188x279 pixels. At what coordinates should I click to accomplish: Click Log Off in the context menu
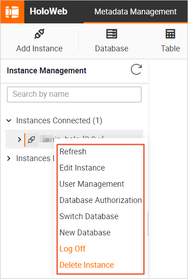point(72,249)
